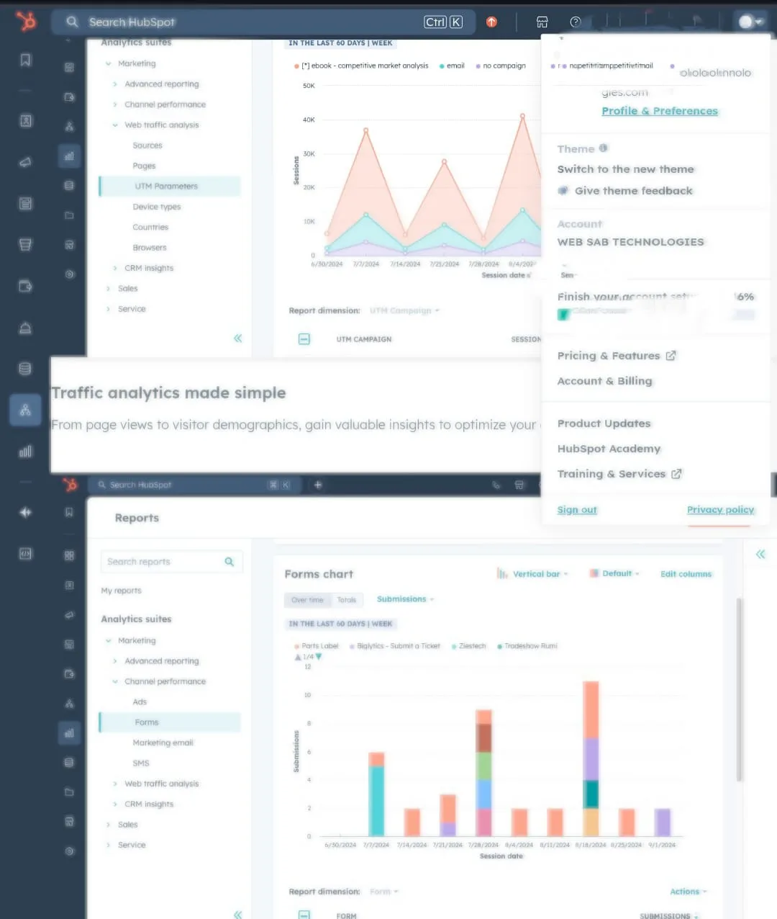Click the Sign out link
The height and width of the screenshot is (919, 777).
pos(577,510)
